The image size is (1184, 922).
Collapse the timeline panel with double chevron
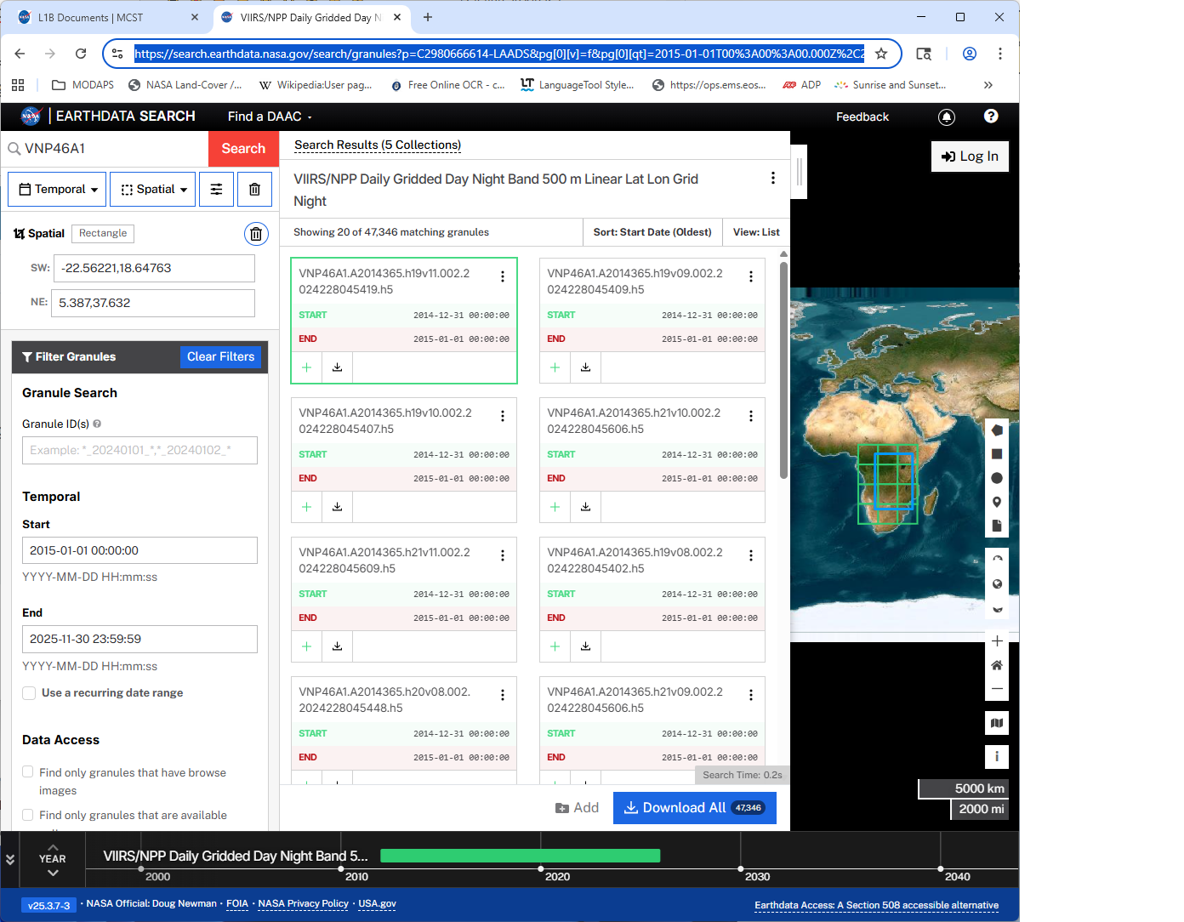coord(10,859)
